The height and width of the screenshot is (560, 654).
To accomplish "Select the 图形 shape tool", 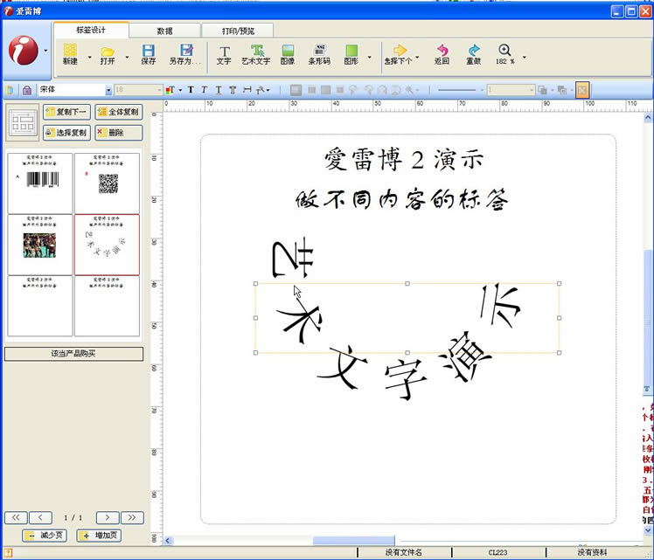I will (351, 55).
